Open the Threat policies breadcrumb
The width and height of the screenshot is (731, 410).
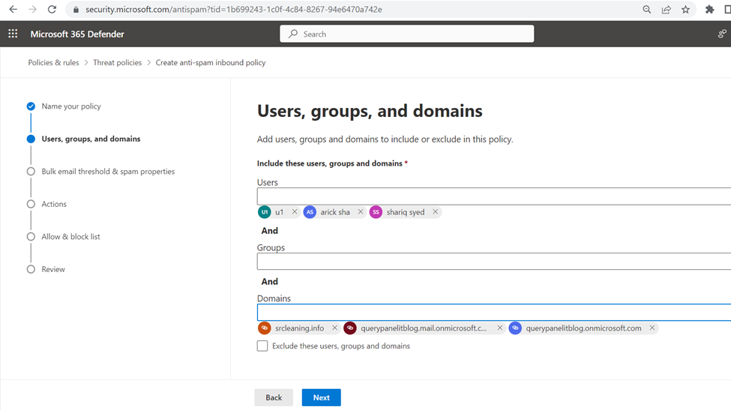(118, 62)
